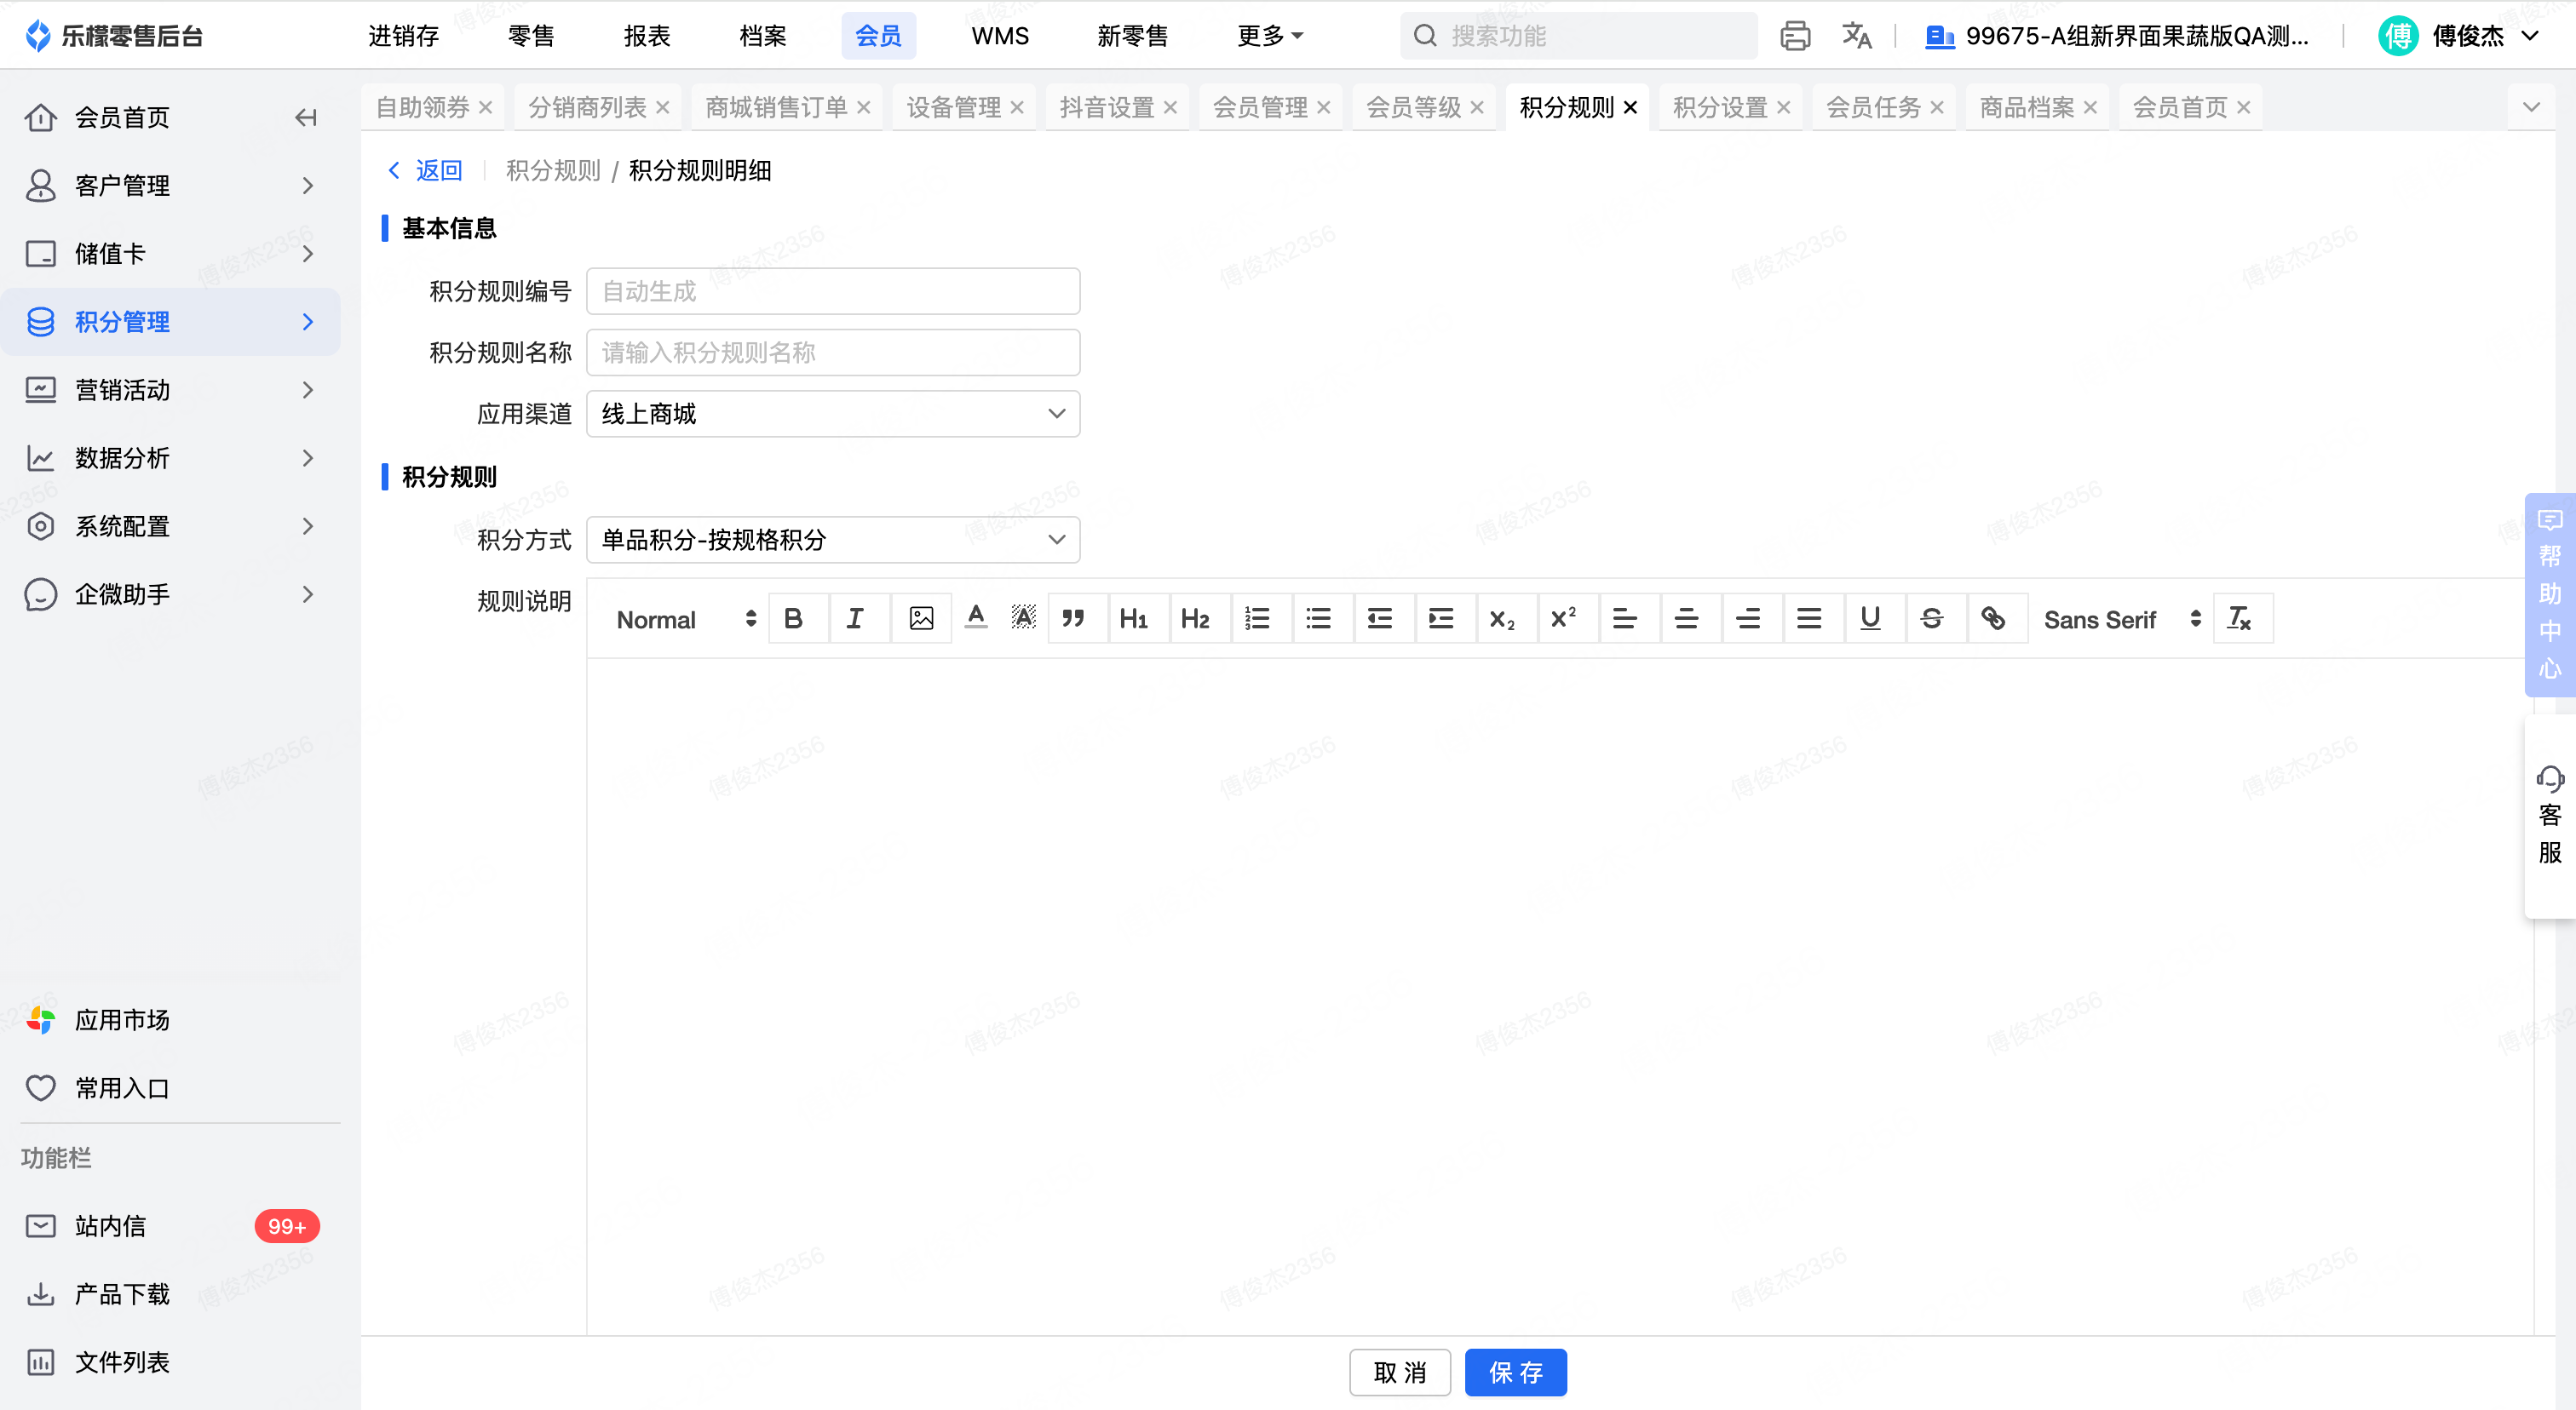The image size is (2576, 1410).
Task: Apply blockquote format in editor
Action: (1073, 618)
